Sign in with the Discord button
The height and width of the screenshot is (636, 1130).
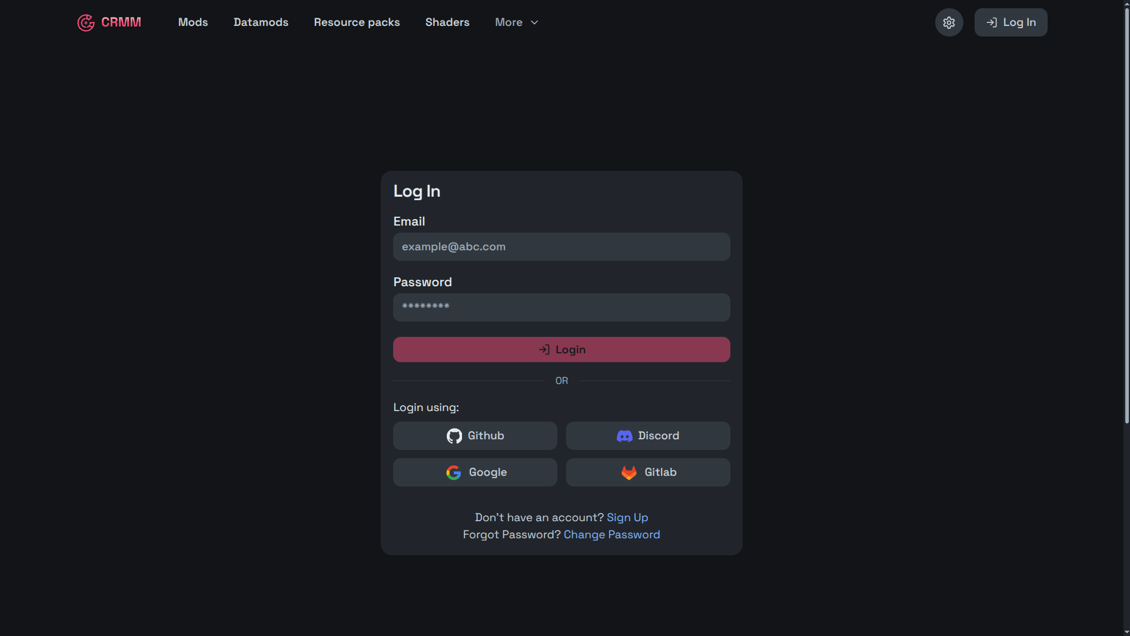pos(648,436)
